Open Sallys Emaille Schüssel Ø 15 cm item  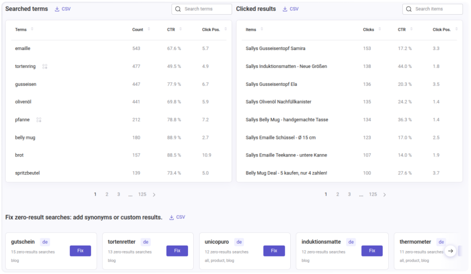tap(281, 137)
